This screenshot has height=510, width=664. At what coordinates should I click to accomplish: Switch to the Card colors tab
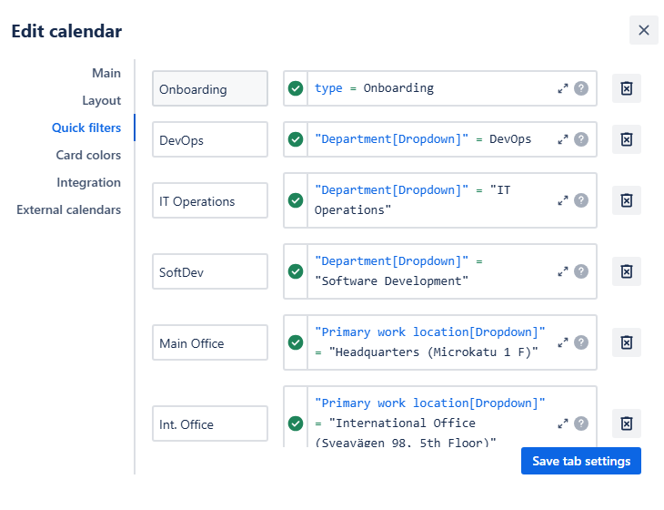click(x=88, y=155)
